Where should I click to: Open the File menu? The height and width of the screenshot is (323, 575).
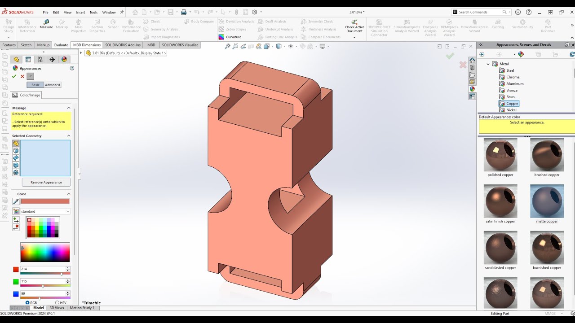[46, 13]
